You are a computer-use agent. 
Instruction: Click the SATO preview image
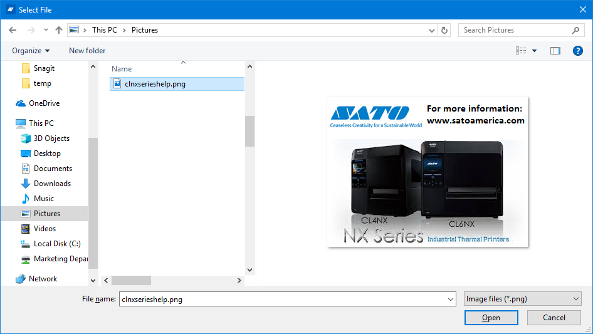tap(428, 172)
